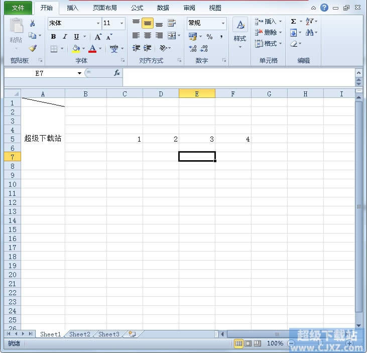Select bottom vertical align icon
The image size is (367, 353).
[159, 24]
